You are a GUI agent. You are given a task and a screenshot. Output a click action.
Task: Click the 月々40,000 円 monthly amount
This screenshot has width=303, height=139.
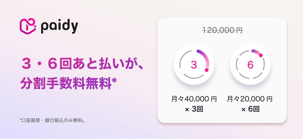click(x=194, y=99)
